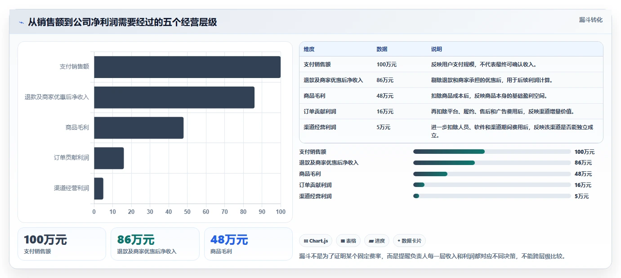
Task: Open the 100万元 支付销售额 data card
Action: [x=62, y=244]
